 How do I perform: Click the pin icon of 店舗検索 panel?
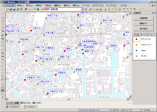[153, 13]
